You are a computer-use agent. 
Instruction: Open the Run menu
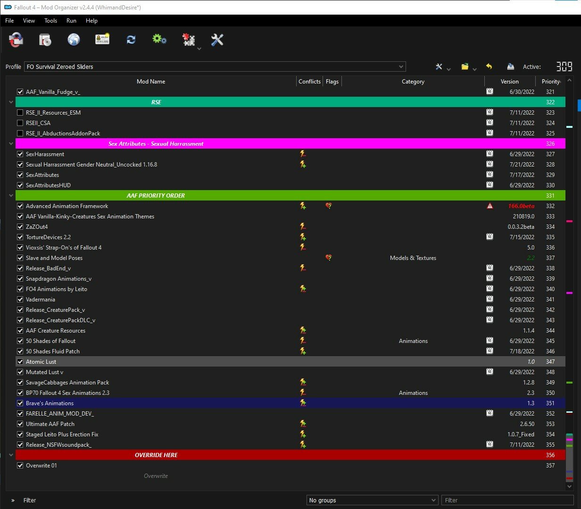[71, 21]
